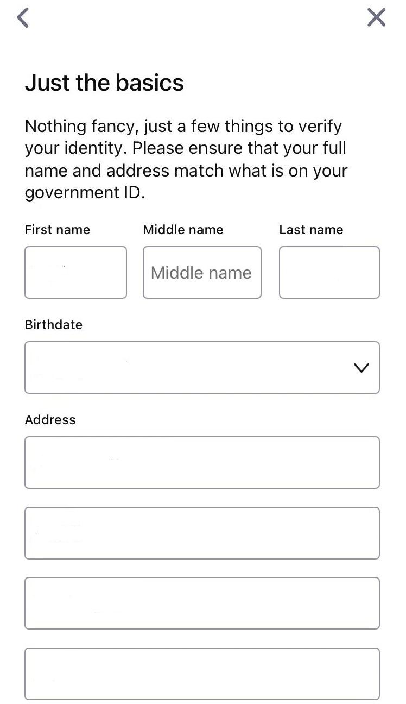Click the "First name" field label

click(x=58, y=230)
